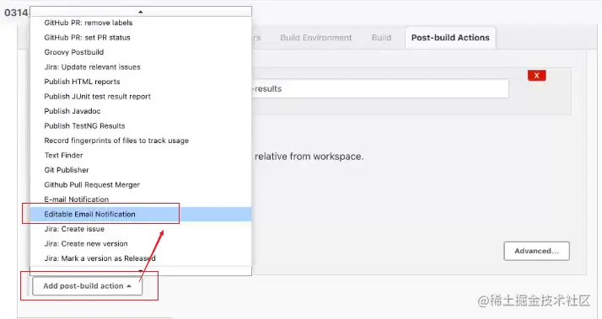Select GitHub PR: remove labels option
This screenshot has height=319, width=602.
coord(141,23)
